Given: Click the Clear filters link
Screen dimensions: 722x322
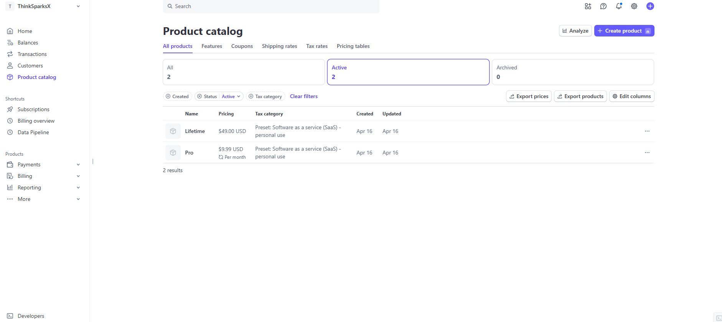Looking at the screenshot, I should pyautogui.click(x=304, y=96).
